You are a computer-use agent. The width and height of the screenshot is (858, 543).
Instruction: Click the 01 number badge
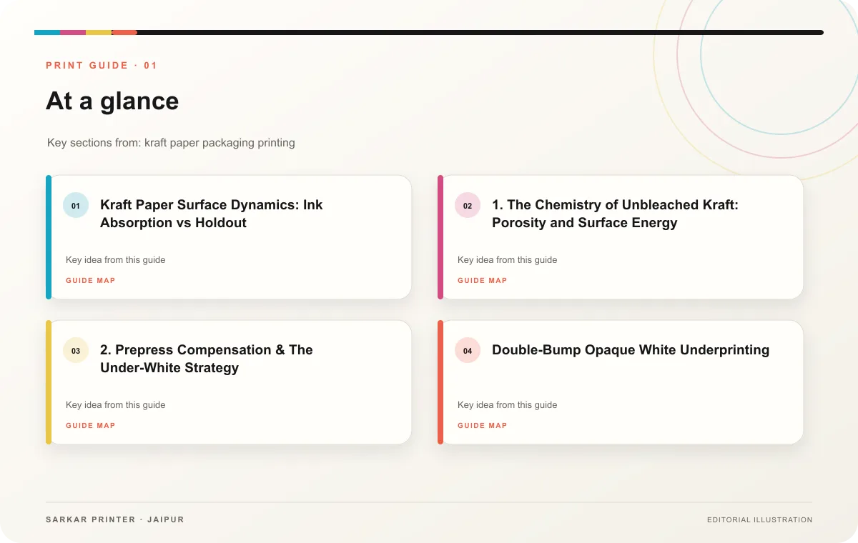point(76,206)
